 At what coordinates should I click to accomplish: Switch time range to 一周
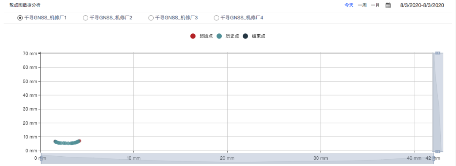pos(362,5)
